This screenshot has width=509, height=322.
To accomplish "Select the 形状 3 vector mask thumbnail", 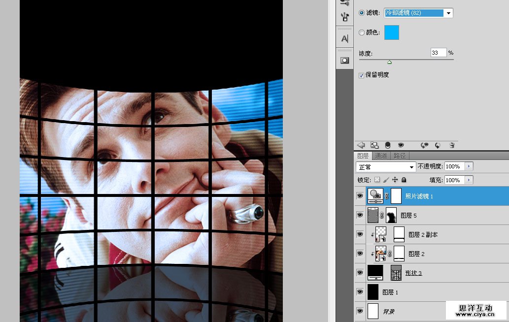I will 396,273.
